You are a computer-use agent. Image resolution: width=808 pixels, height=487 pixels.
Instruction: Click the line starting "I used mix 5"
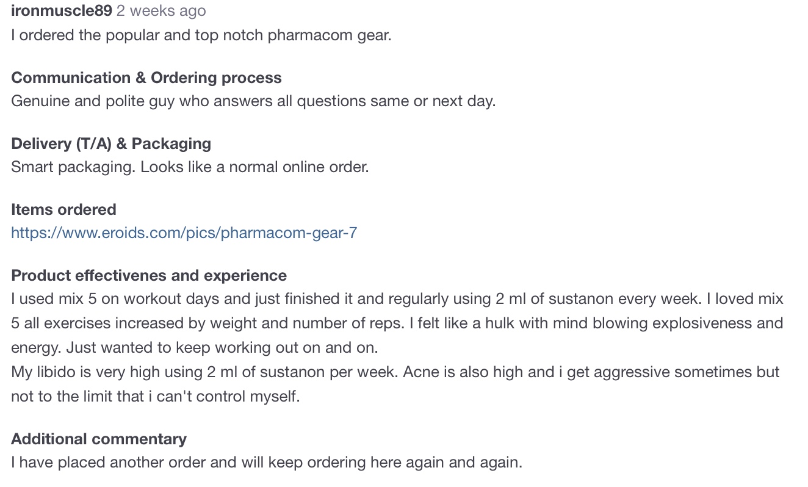pos(397,298)
